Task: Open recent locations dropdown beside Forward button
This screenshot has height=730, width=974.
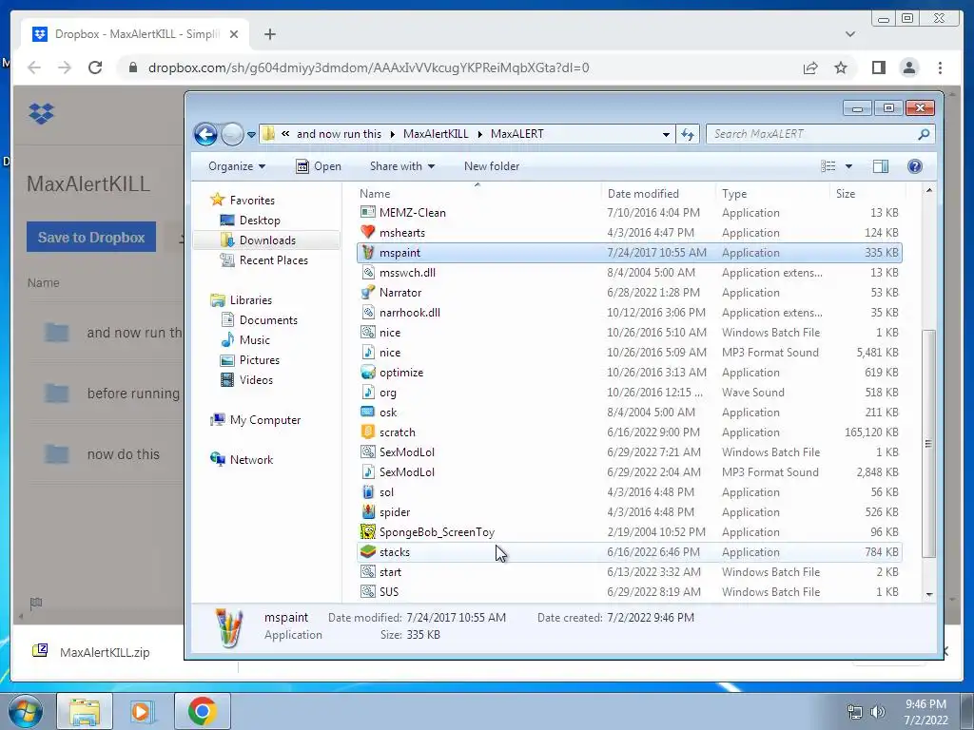Action: [x=251, y=134]
